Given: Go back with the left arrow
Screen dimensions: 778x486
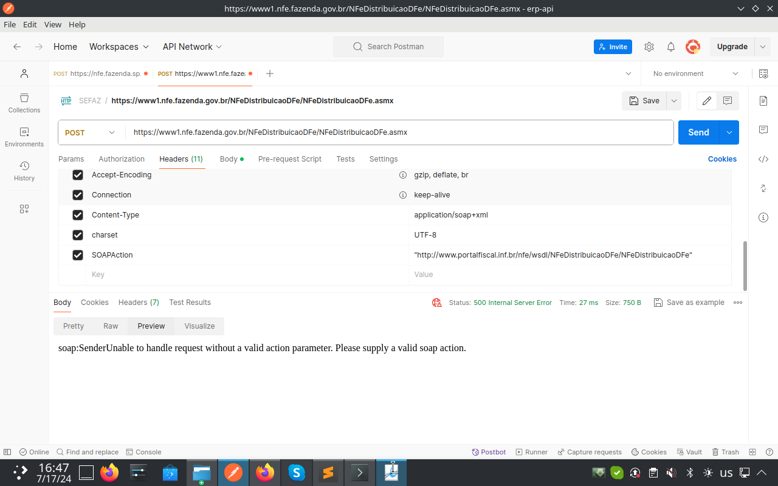Looking at the screenshot, I should click(17, 47).
